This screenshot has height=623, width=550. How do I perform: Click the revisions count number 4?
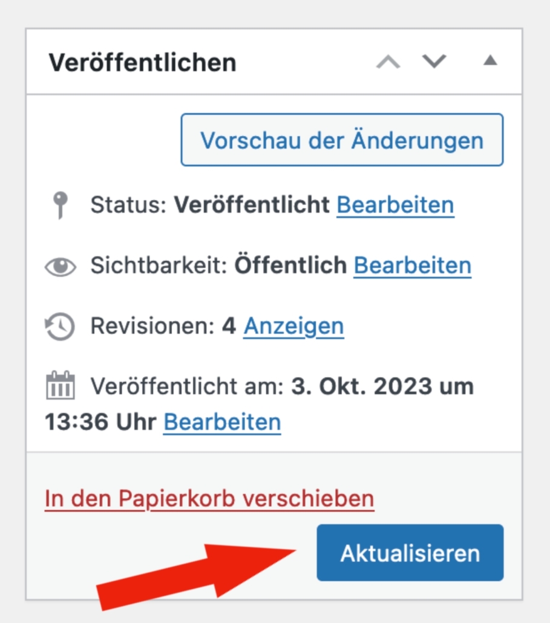[x=228, y=327]
